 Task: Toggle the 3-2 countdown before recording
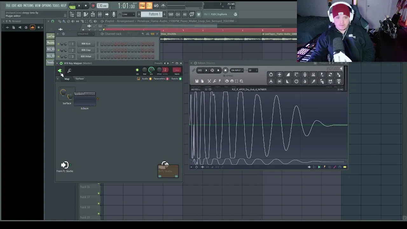pos(149,6)
